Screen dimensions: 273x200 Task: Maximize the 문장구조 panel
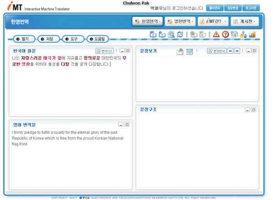[x=253, y=110]
